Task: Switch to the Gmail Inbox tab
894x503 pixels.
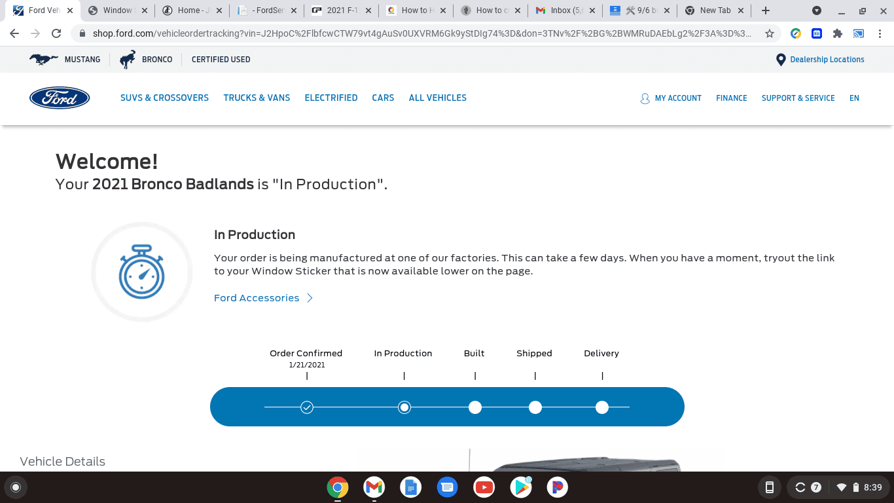Action: coord(565,10)
